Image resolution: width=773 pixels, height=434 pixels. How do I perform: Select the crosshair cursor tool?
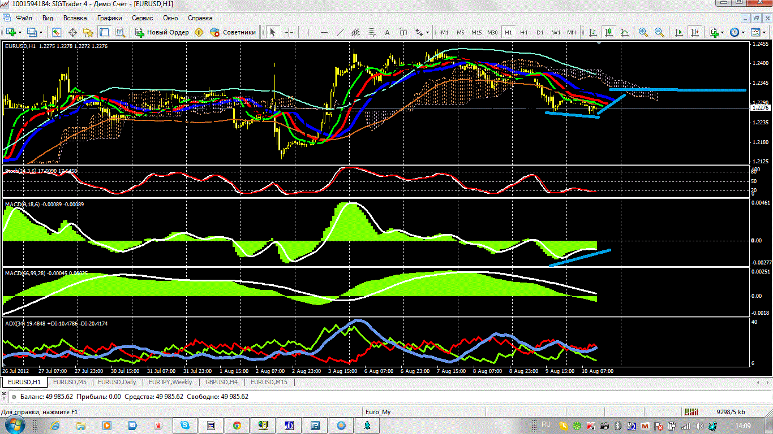(289, 32)
